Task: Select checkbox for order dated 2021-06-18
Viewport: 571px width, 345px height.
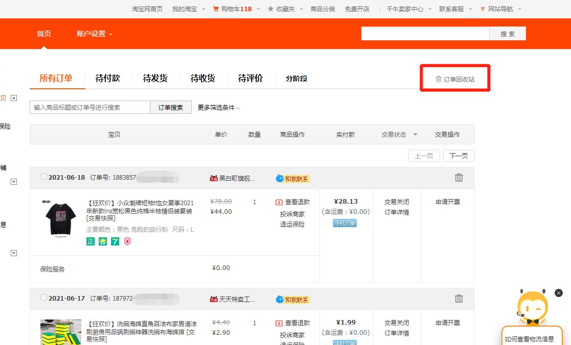Action: (43, 177)
